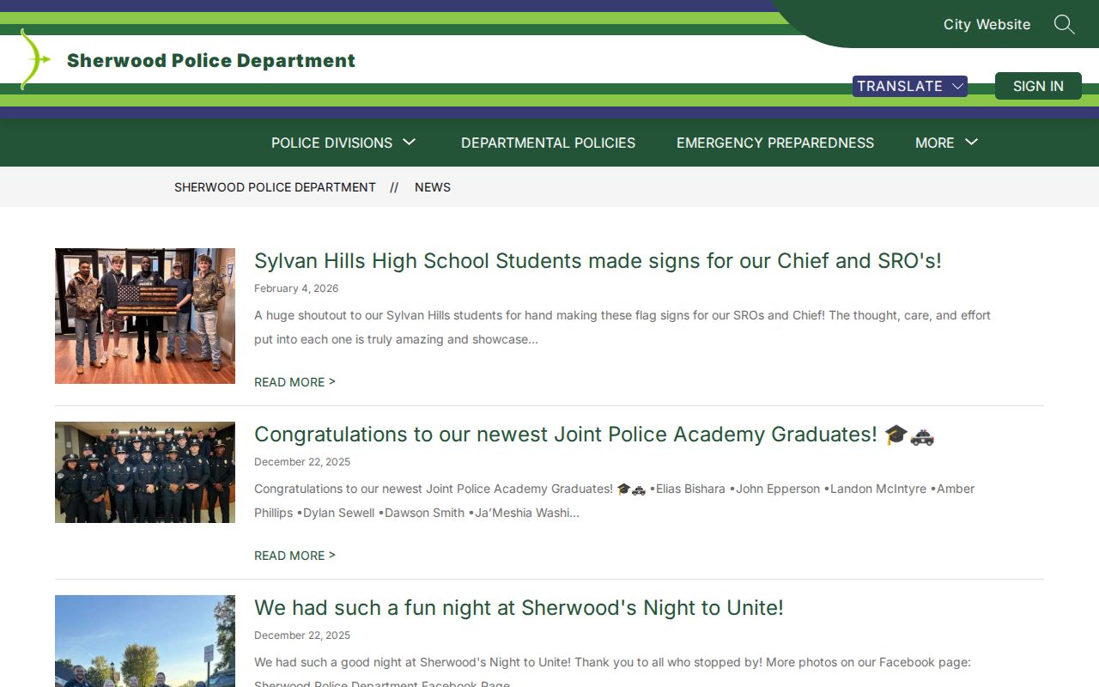Image resolution: width=1099 pixels, height=687 pixels.
Task: Open the police academy graduates group photo
Action: 145,472
